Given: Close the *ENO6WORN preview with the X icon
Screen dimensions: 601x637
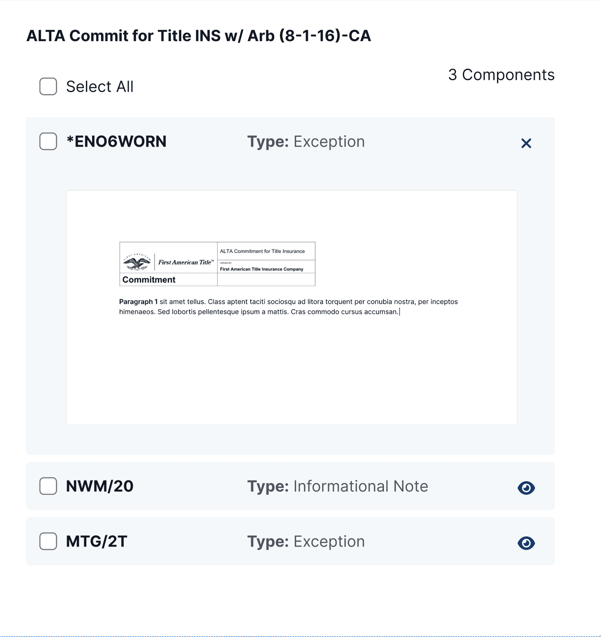Looking at the screenshot, I should click(526, 143).
